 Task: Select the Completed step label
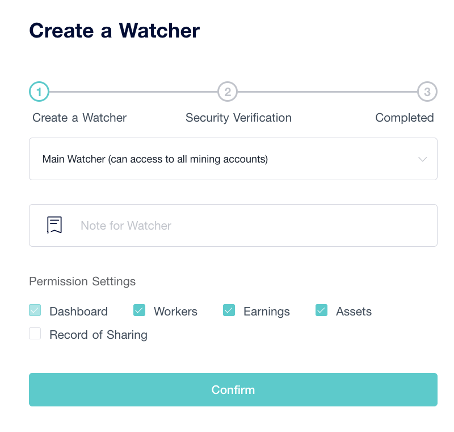click(x=405, y=118)
